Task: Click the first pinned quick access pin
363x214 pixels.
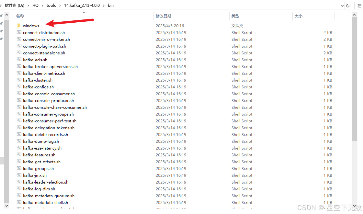Action: [x=2, y=16]
